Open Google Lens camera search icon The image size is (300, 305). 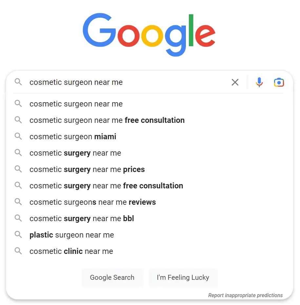[x=279, y=82]
